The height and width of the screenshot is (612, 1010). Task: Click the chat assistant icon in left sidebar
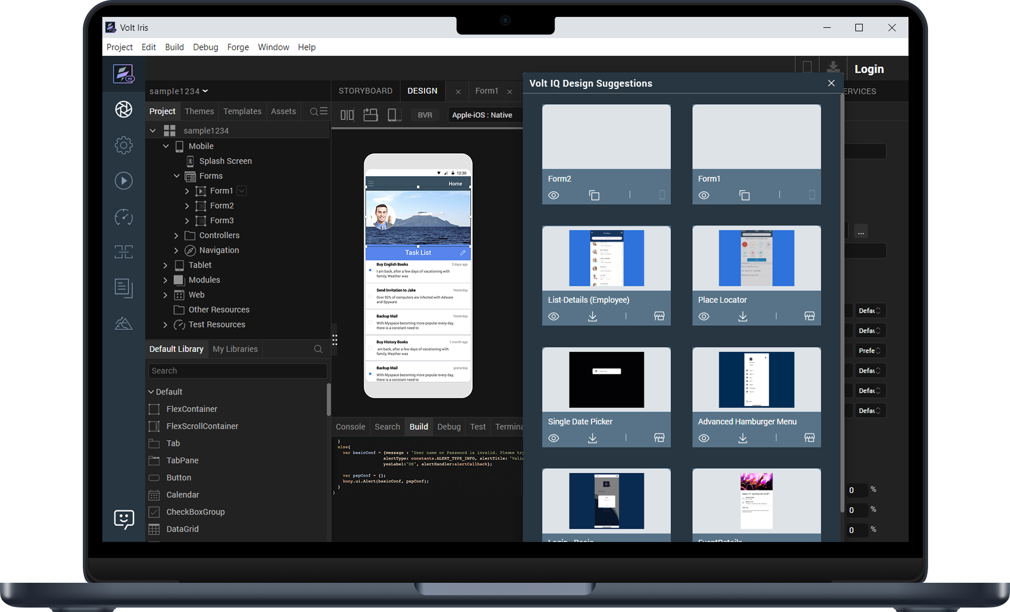[x=124, y=518]
